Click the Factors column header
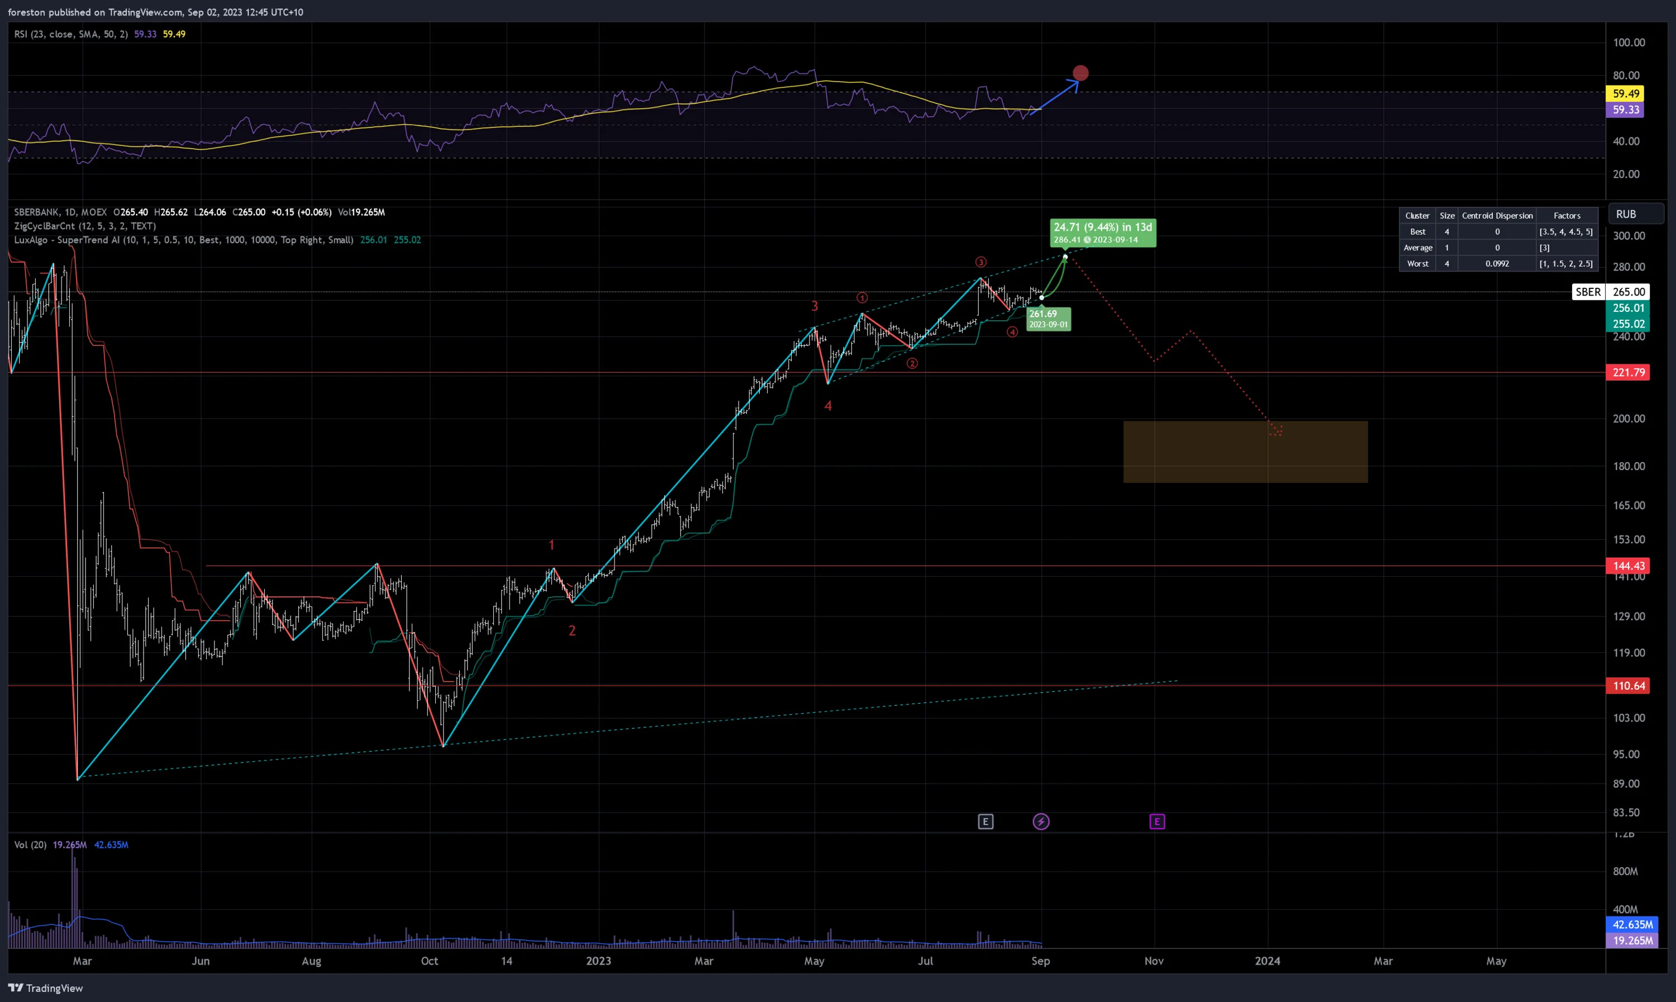Image resolution: width=1676 pixels, height=1002 pixels. [1567, 215]
